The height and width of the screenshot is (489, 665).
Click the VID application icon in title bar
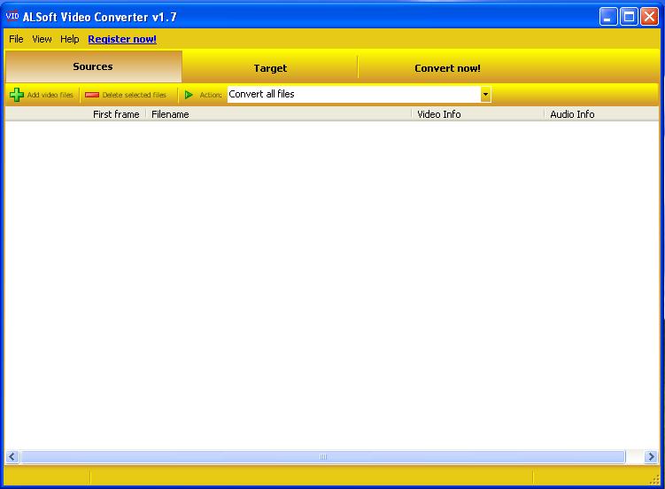click(x=12, y=17)
